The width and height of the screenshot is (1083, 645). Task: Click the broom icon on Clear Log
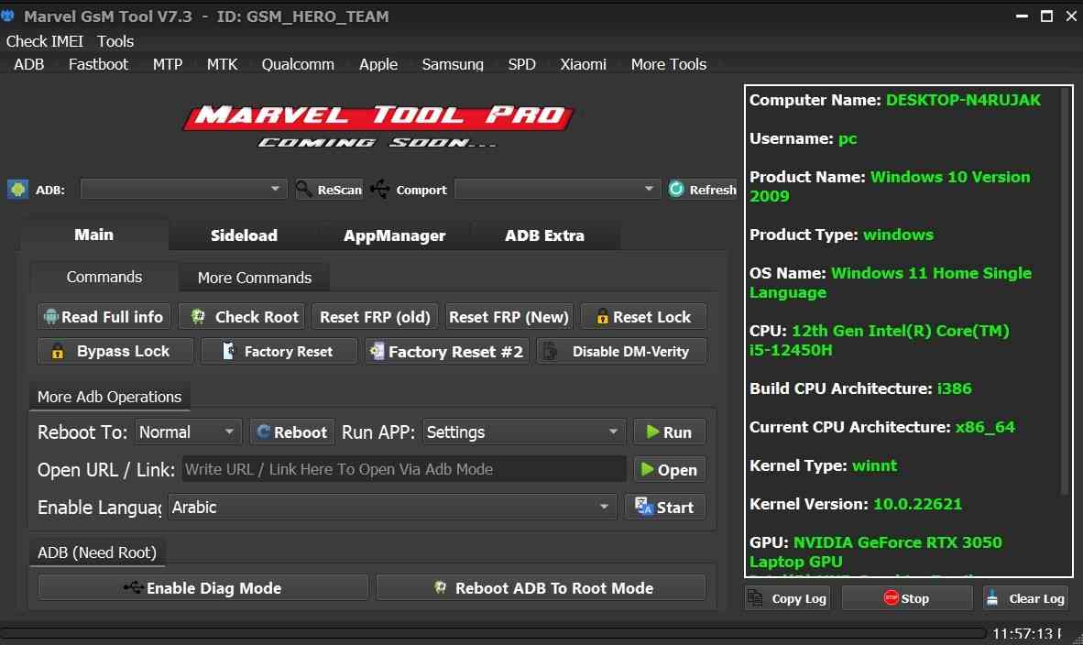tap(992, 598)
